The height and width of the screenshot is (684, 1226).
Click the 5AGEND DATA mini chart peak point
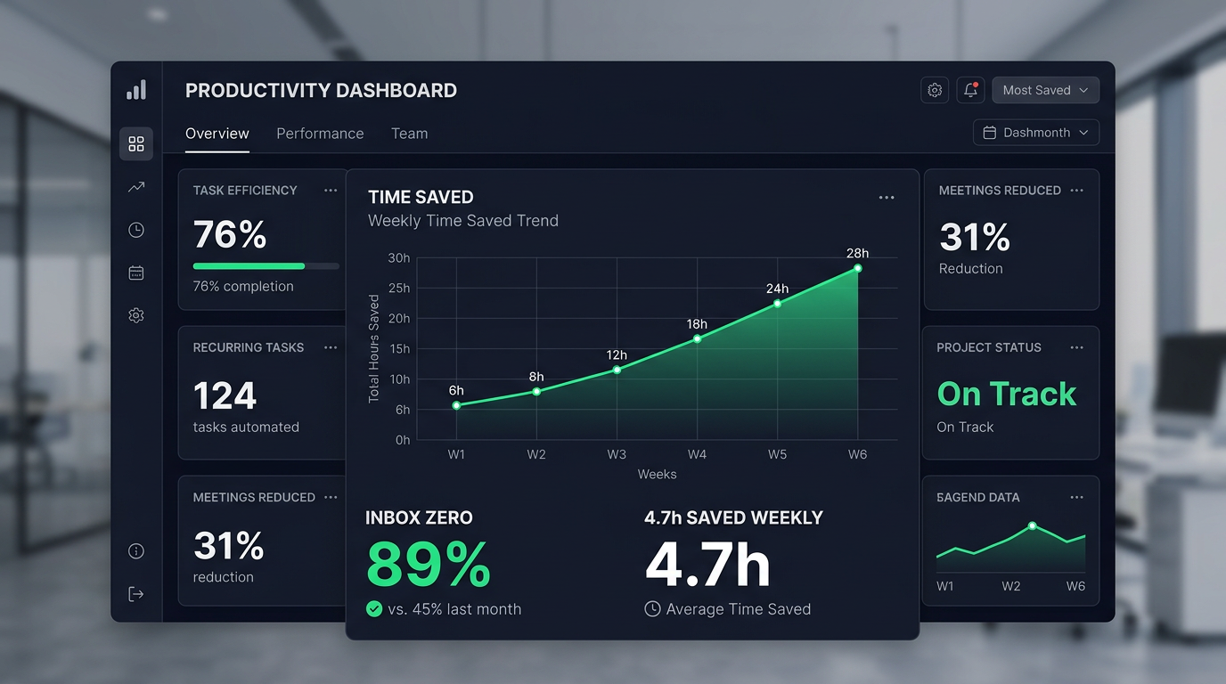[1032, 526]
